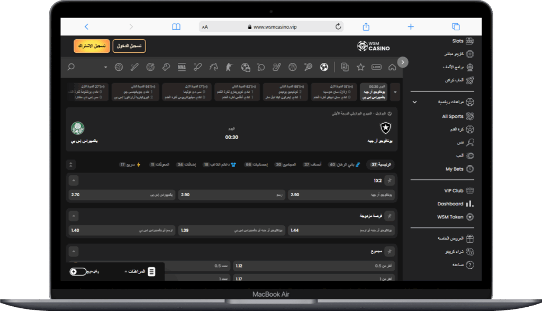Pin the double chance market
The image size is (542, 311).
[390, 216]
